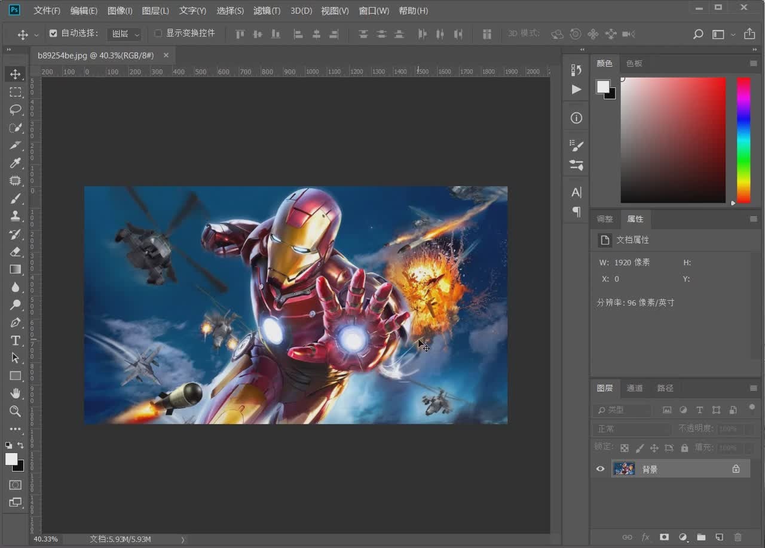Open the Color panel options menu

coord(754,63)
